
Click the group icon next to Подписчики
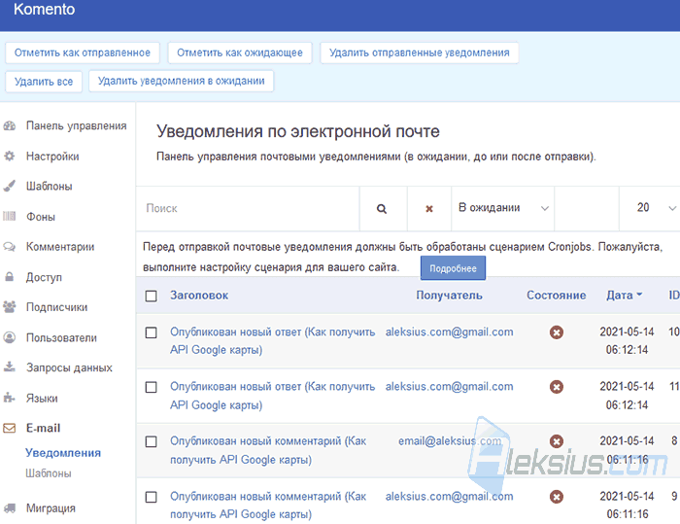tap(10, 307)
